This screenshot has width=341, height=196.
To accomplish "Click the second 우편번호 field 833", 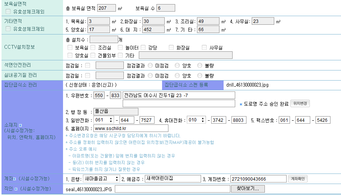I will (x=116, y=96).
